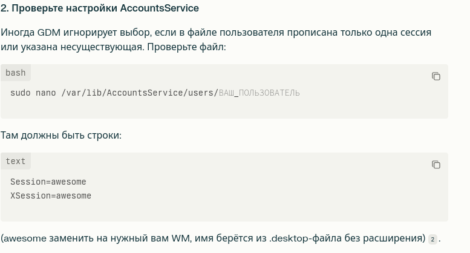
Task: Click the text language label
Action: pyautogui.click(x=16, y=161)
